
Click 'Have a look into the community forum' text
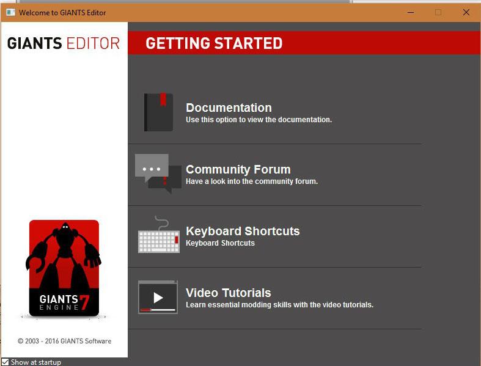pos(251,181)
